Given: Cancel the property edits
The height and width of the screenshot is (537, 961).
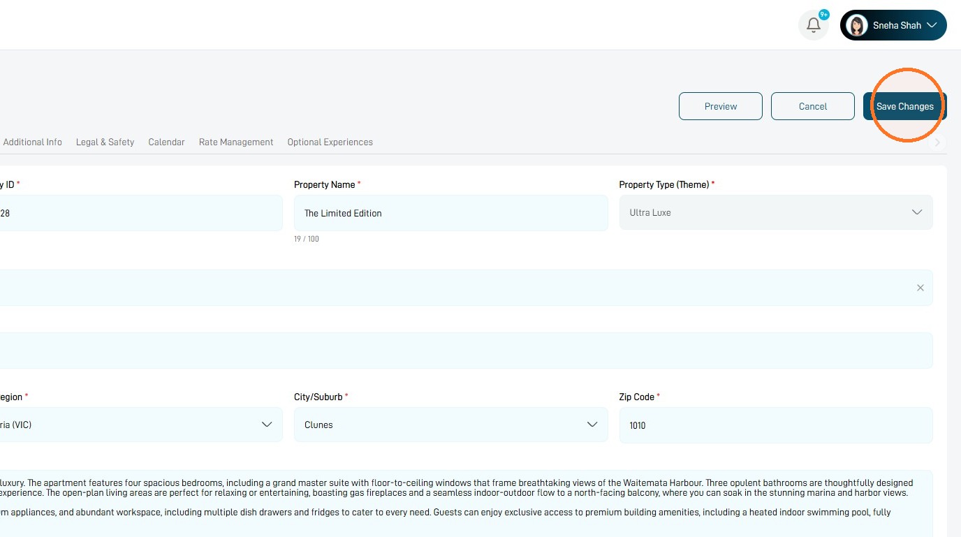Looking at the screenshot, I should coord(813,106).
